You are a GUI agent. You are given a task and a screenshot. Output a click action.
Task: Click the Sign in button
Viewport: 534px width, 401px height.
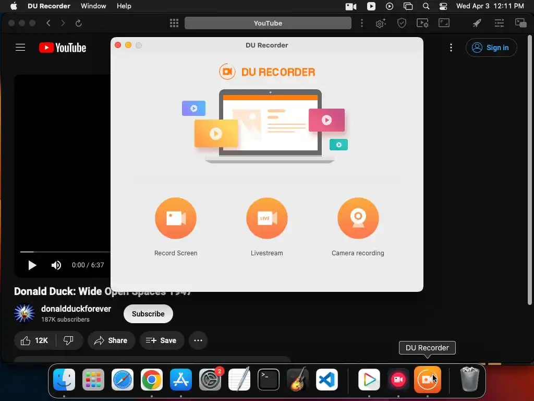[x=491, y=48]
